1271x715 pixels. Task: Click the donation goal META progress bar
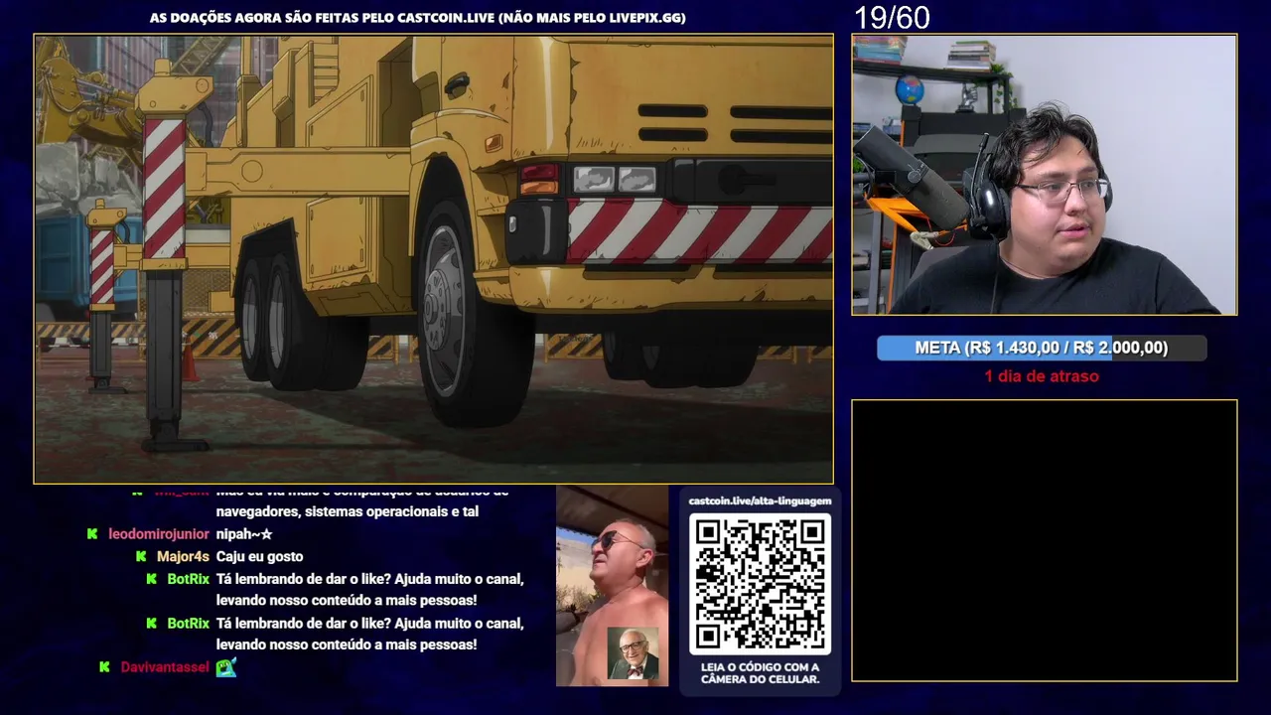(1042, 348)
